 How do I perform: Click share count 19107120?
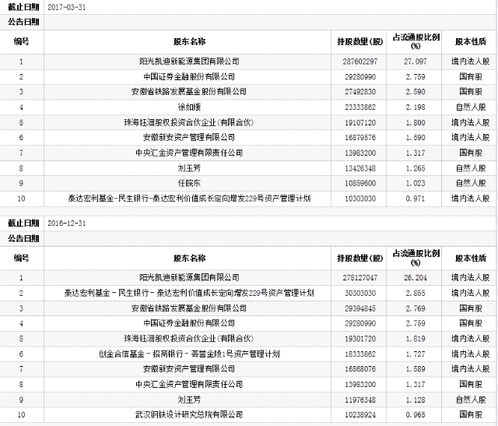pyautogui.click(x=360, y=122)
